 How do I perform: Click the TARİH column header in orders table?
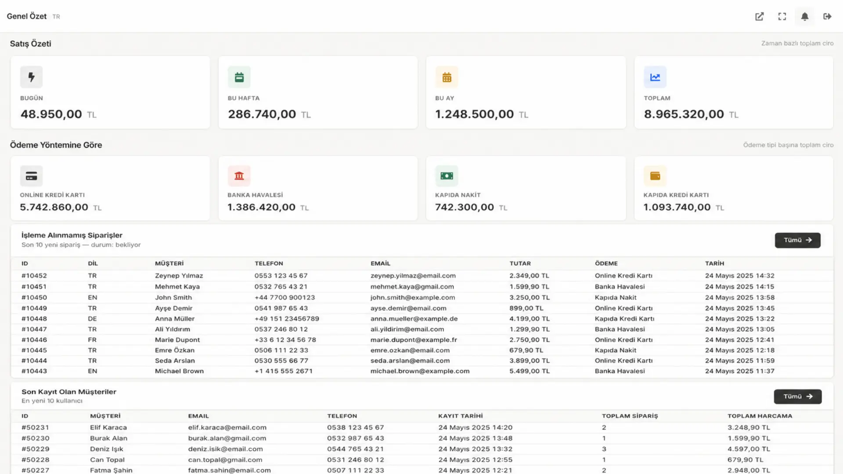coord(714,263)
